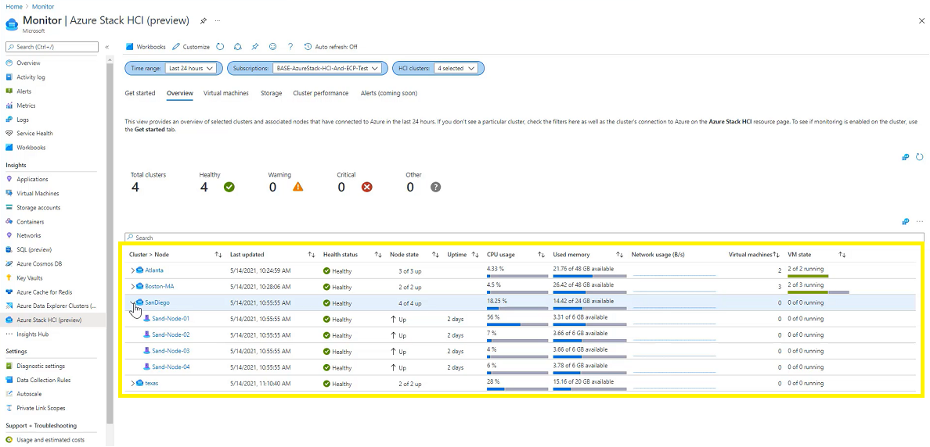Expand the Atlanta cluster row

[132, 270]
